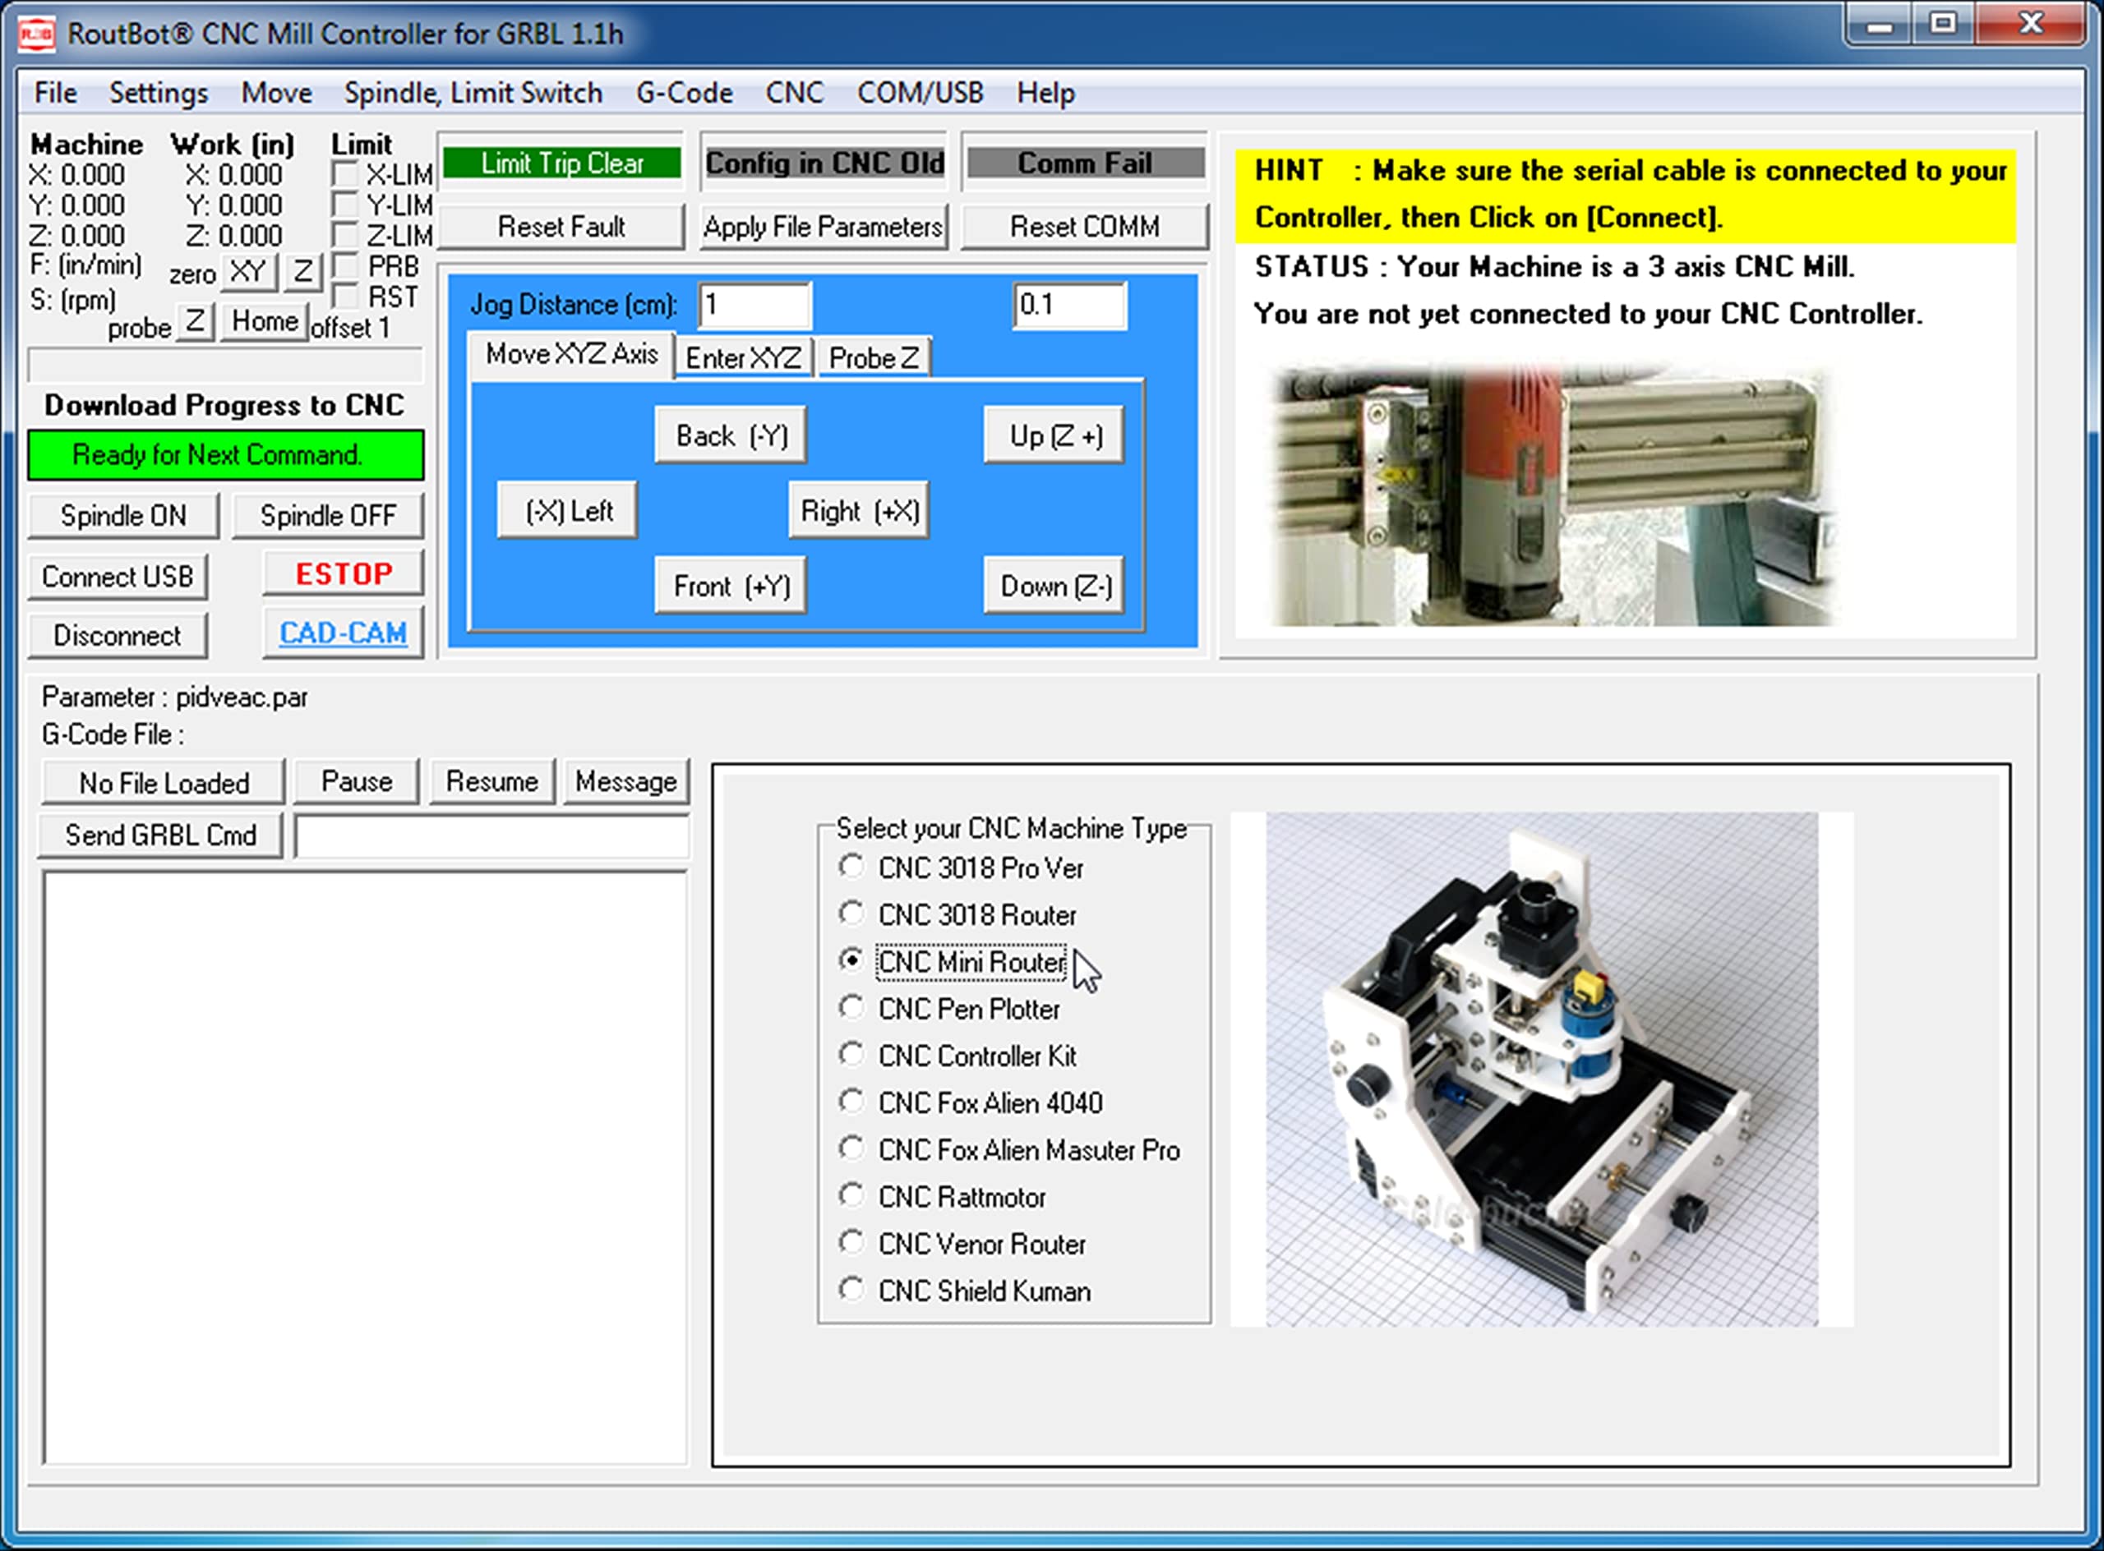Toggle the Y-LIM checkbox
2104x1551 pixels.
[346, 205]
